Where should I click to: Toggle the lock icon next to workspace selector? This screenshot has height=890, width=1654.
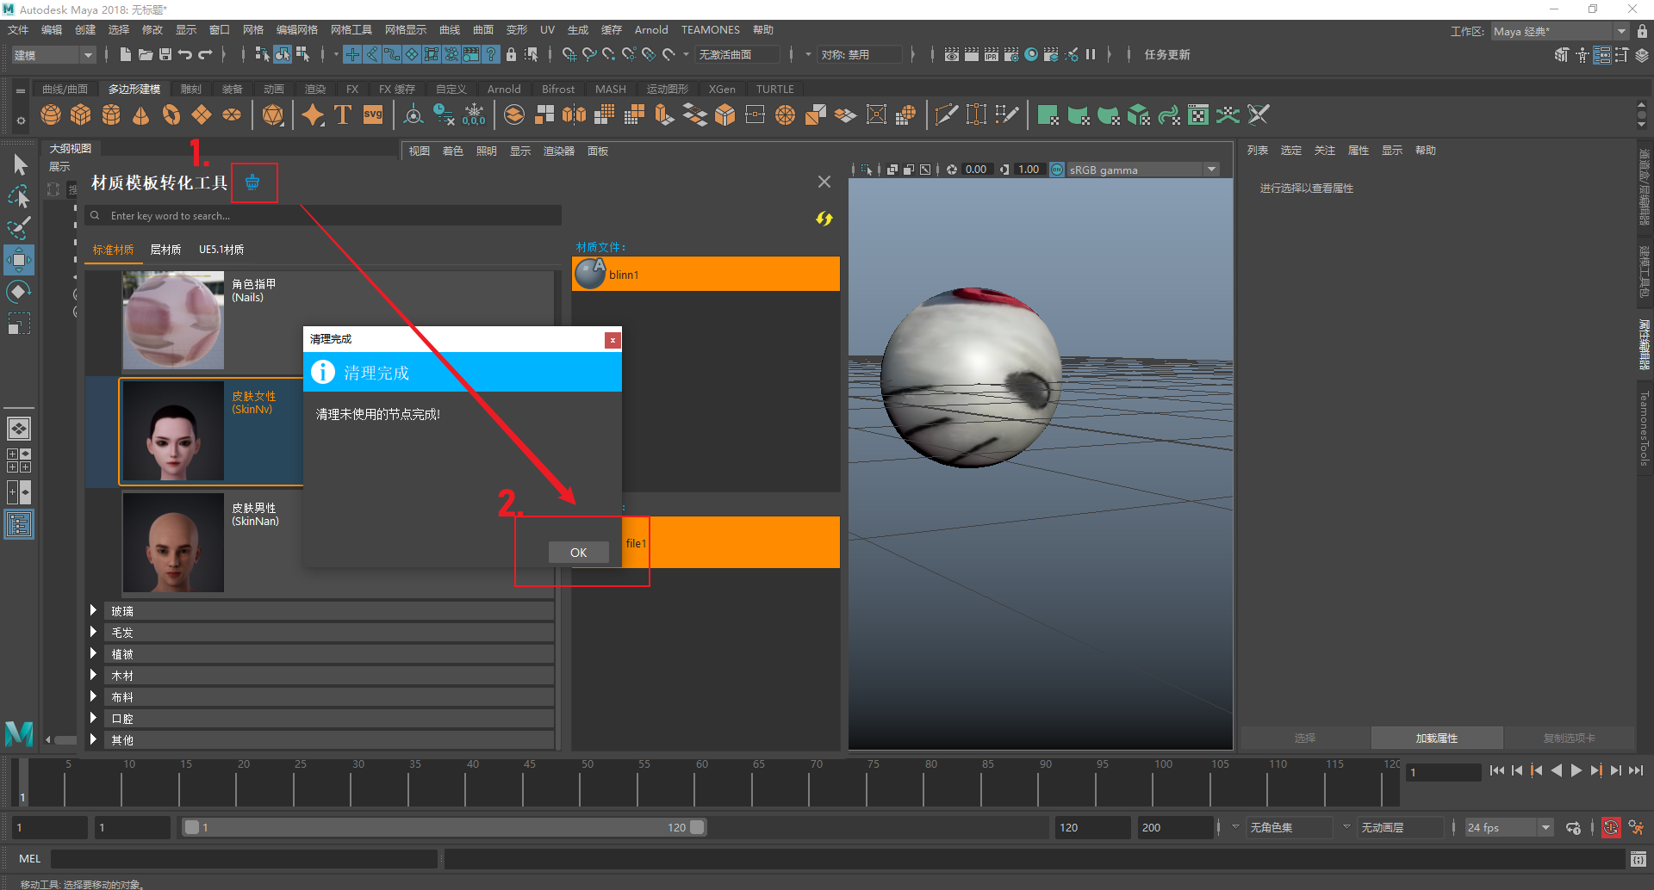click(1642, 31)
